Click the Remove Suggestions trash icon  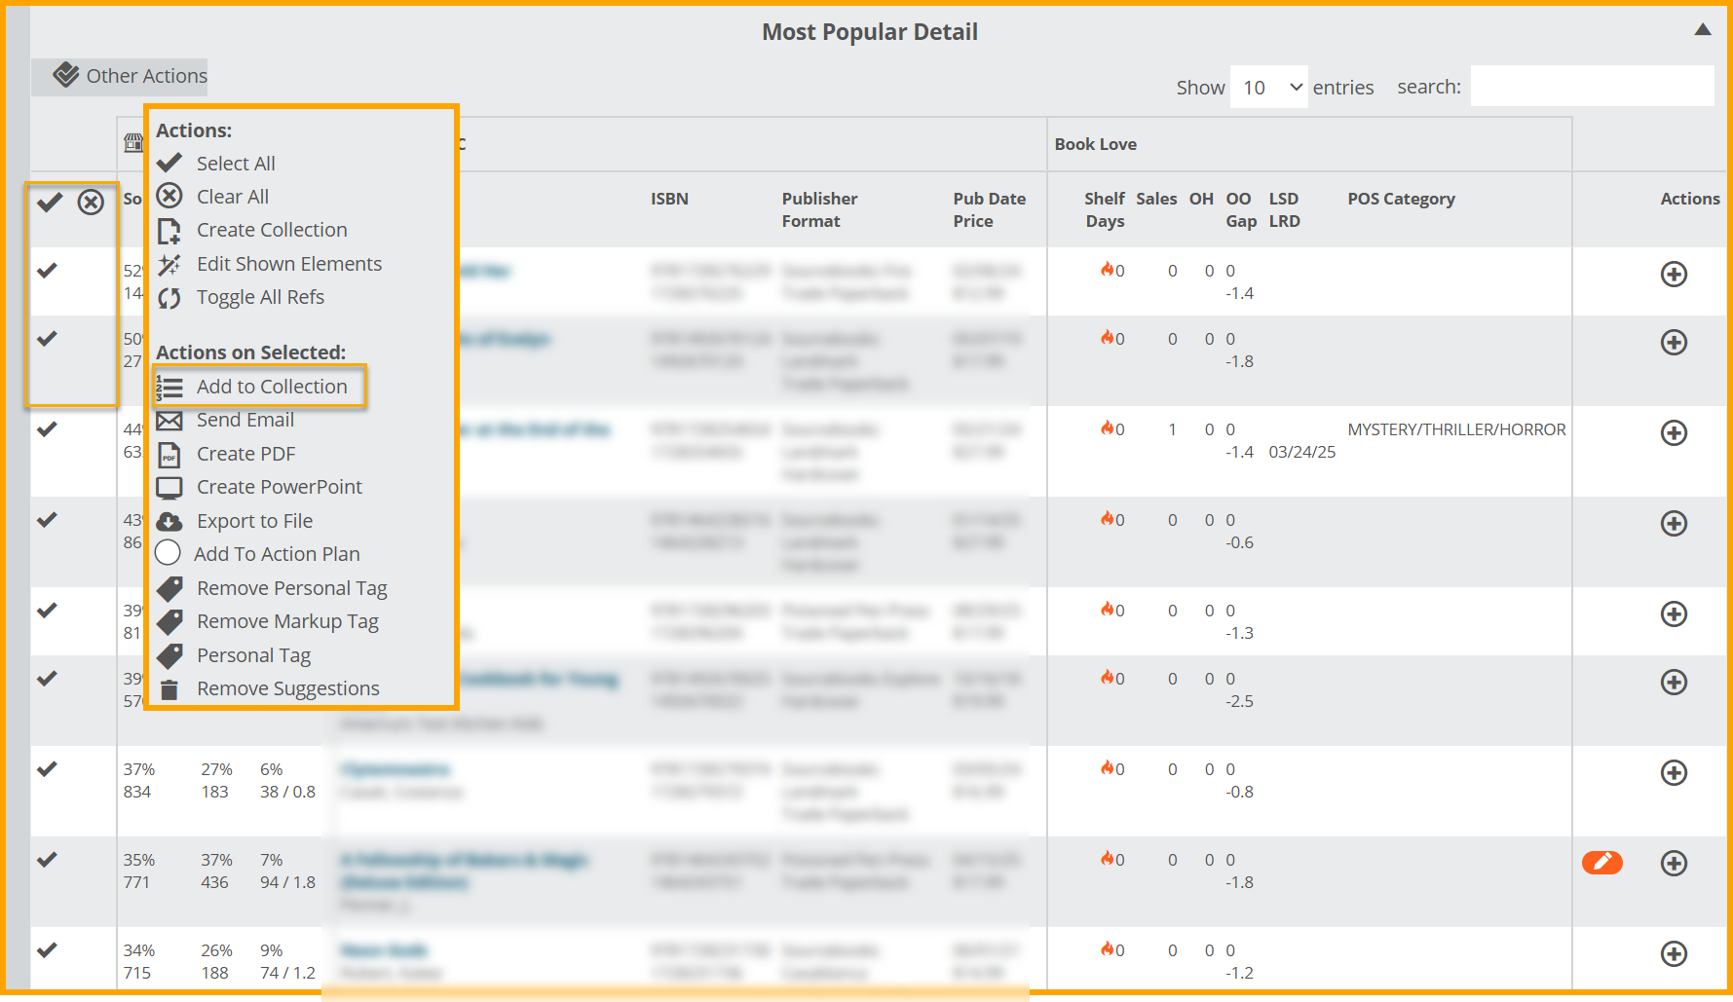(x=170, y=689)
